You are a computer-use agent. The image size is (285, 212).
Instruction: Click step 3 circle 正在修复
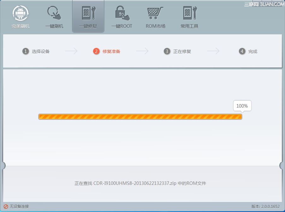click(x=167, y=51)
